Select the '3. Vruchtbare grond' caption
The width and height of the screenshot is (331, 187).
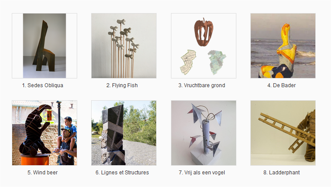[x=201, y=85]
